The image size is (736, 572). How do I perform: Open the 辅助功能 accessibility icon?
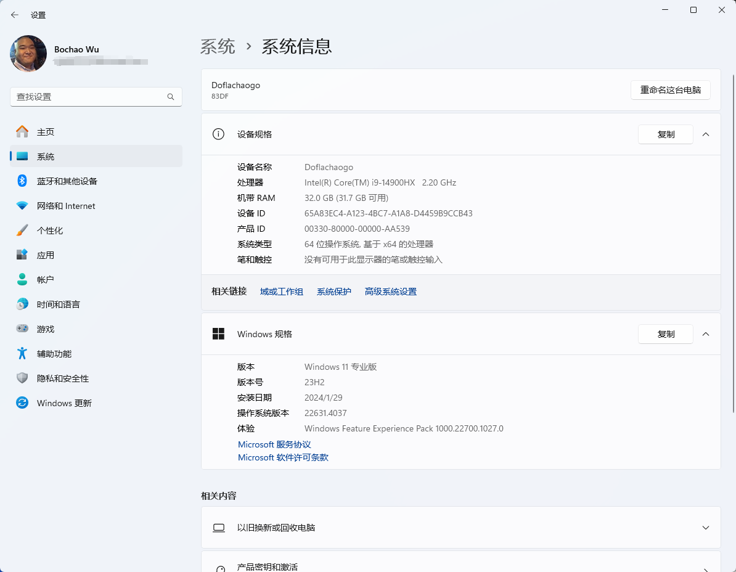coord(22,353)
